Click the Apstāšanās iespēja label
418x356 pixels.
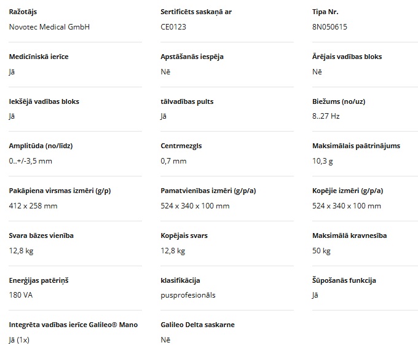click(192, 57)
